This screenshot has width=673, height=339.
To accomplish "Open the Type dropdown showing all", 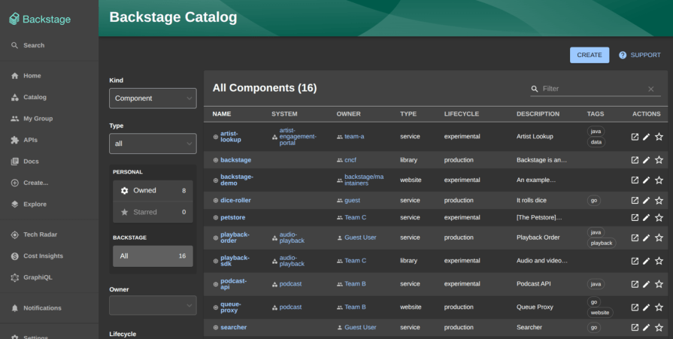I will click(153, 144).
